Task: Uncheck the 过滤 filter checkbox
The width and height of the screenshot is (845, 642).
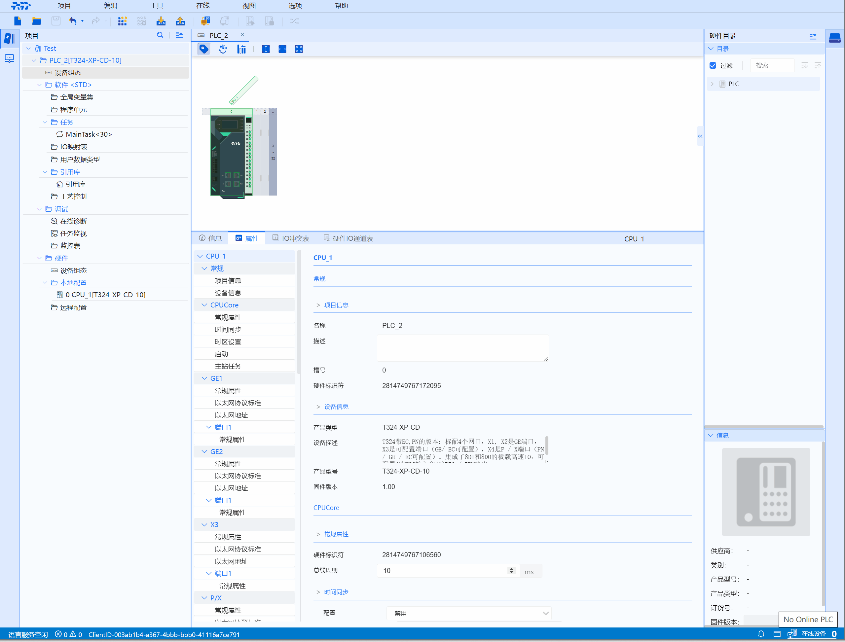Action: pyautogui.click(x=713, y=65)
